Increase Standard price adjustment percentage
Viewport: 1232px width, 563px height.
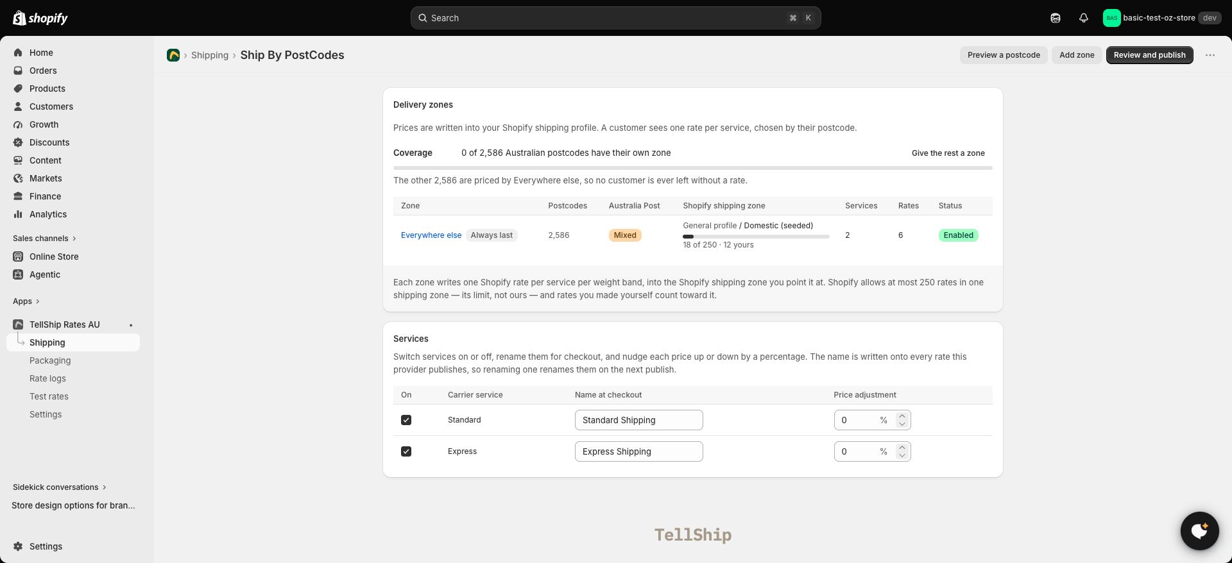coord(902,416)
